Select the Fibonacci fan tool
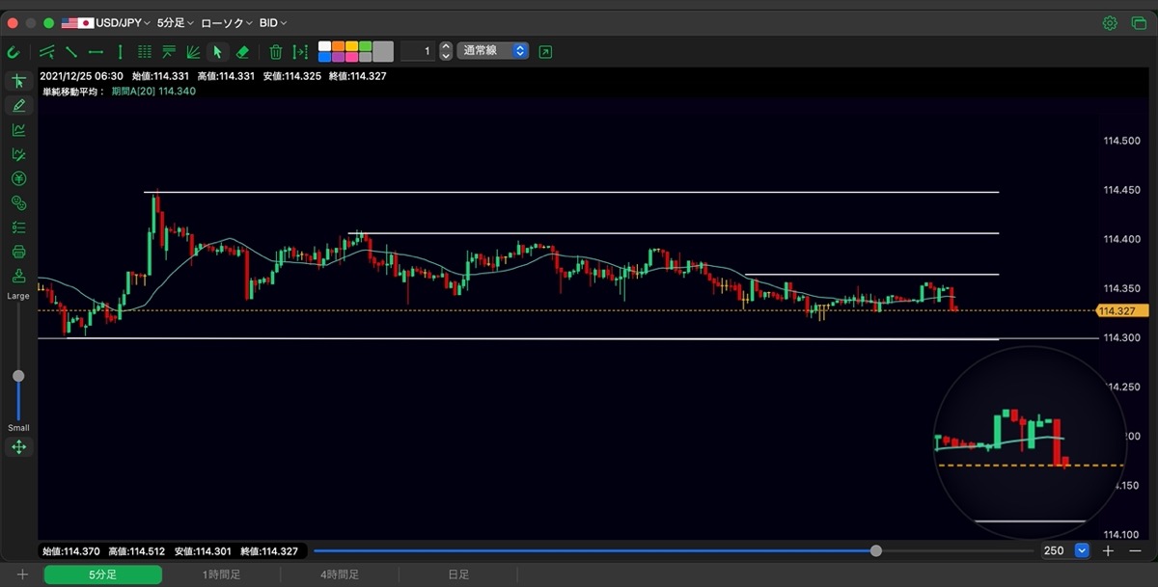 click(x=193, y=52)
